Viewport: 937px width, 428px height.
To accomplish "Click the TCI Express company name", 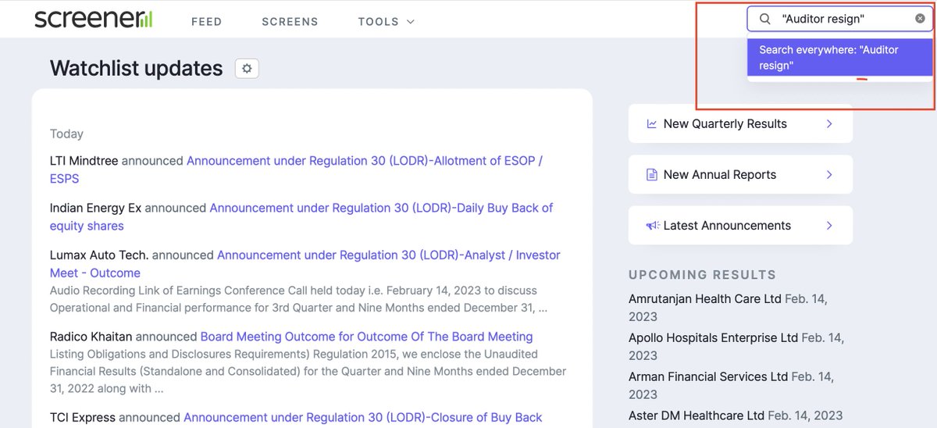I will (83, 417).
